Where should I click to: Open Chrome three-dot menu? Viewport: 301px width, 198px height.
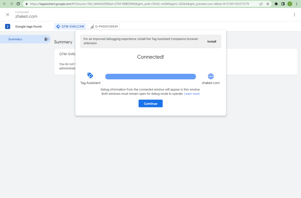(x=297, y=4)
